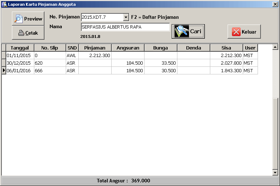Click the scrollbar down arrow

[x=275, y=172]
